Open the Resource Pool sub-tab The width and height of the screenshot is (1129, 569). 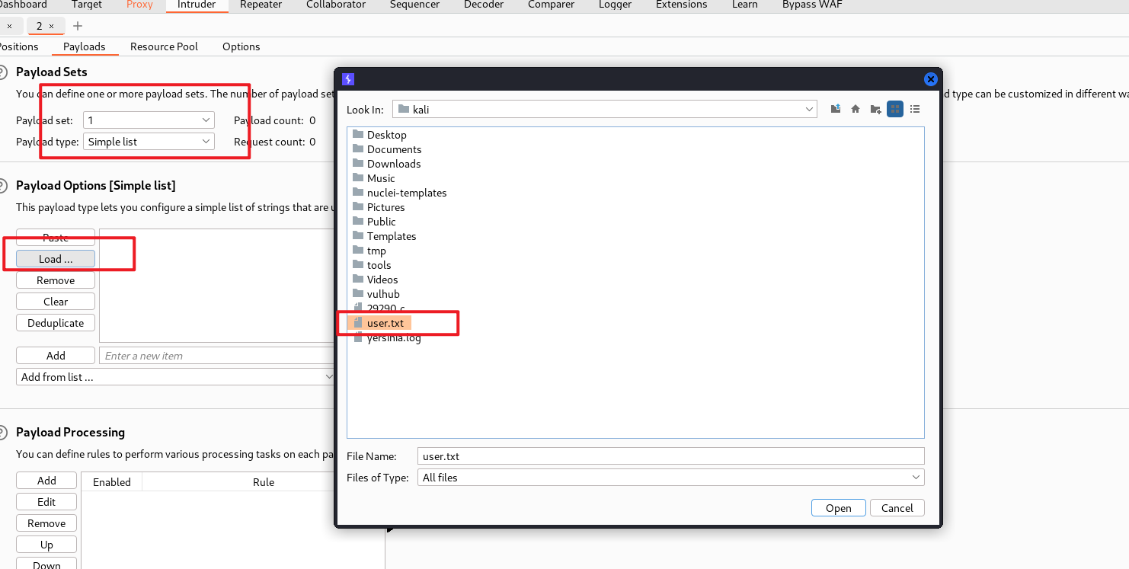point(164,46)
